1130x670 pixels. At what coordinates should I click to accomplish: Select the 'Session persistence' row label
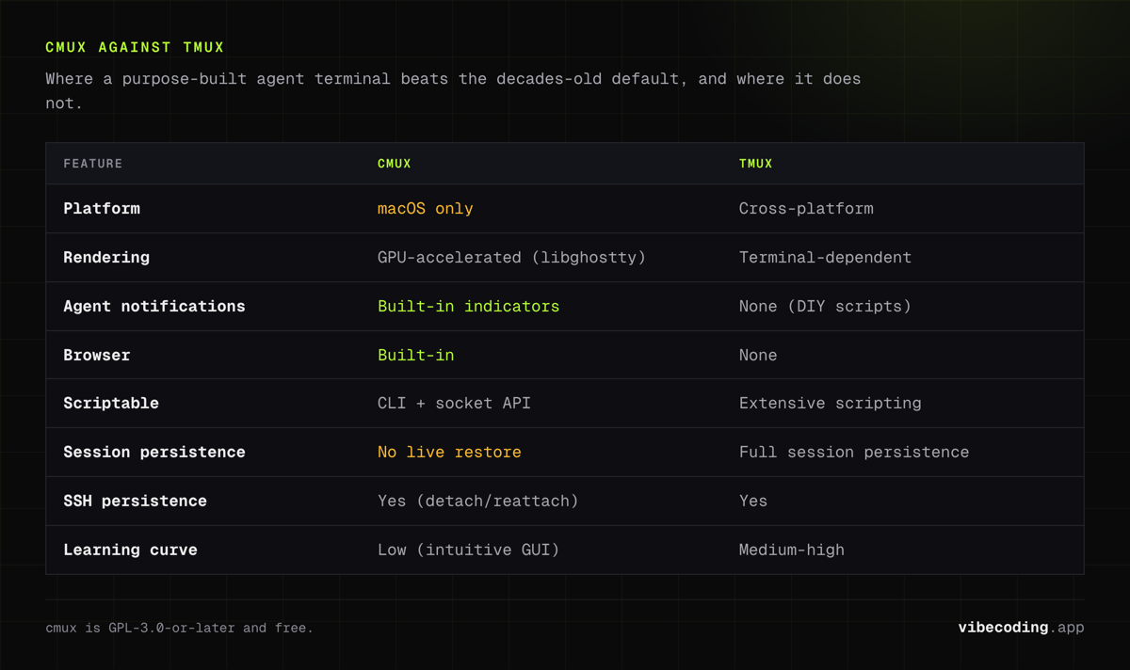tap(154, 452)
